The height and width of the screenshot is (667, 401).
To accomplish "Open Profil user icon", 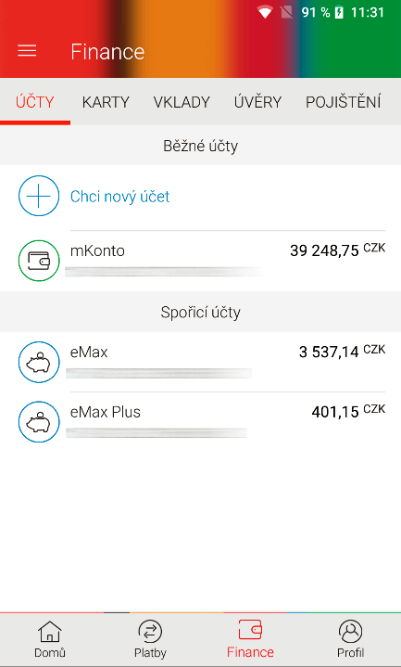I will 350,631.
